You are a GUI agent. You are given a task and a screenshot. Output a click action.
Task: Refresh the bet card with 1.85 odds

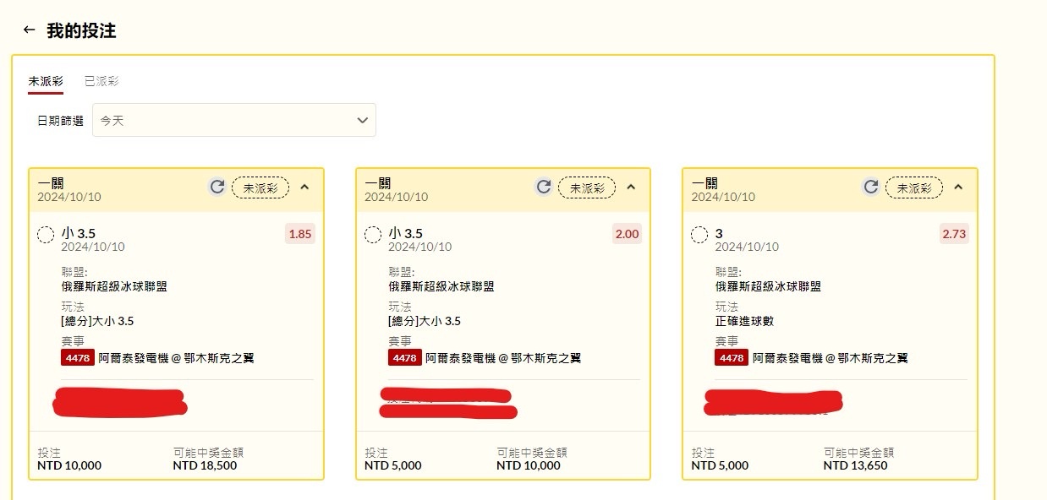[x=217, y=187]
